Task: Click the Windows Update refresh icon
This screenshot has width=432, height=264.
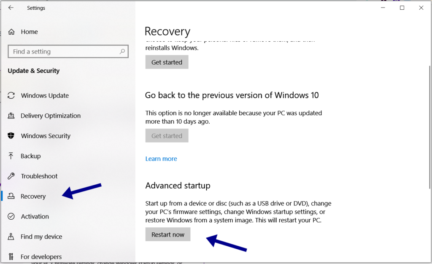Action: coord(11,96)
